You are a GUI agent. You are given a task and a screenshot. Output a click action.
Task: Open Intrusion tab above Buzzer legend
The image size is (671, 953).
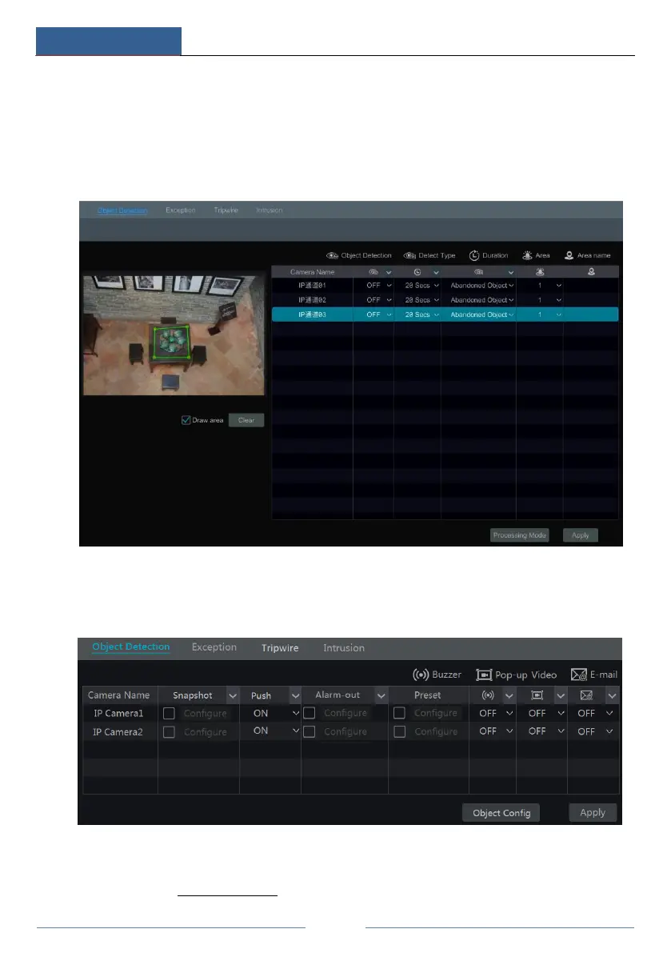(344, 648)
